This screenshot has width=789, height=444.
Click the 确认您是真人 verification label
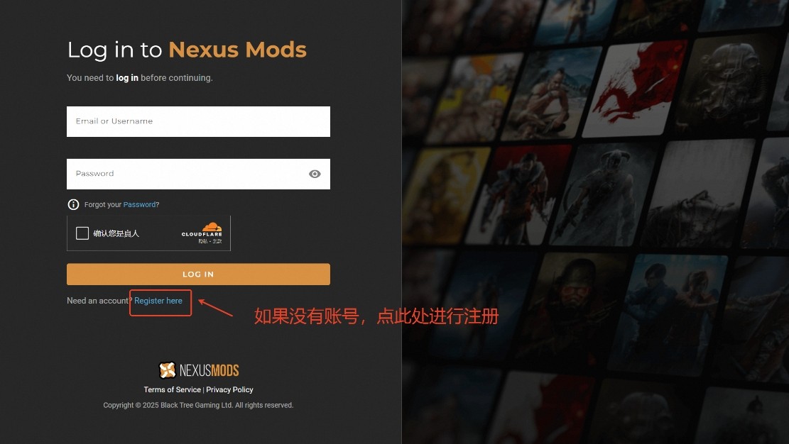pyautogui.click(x=116, y=233)
